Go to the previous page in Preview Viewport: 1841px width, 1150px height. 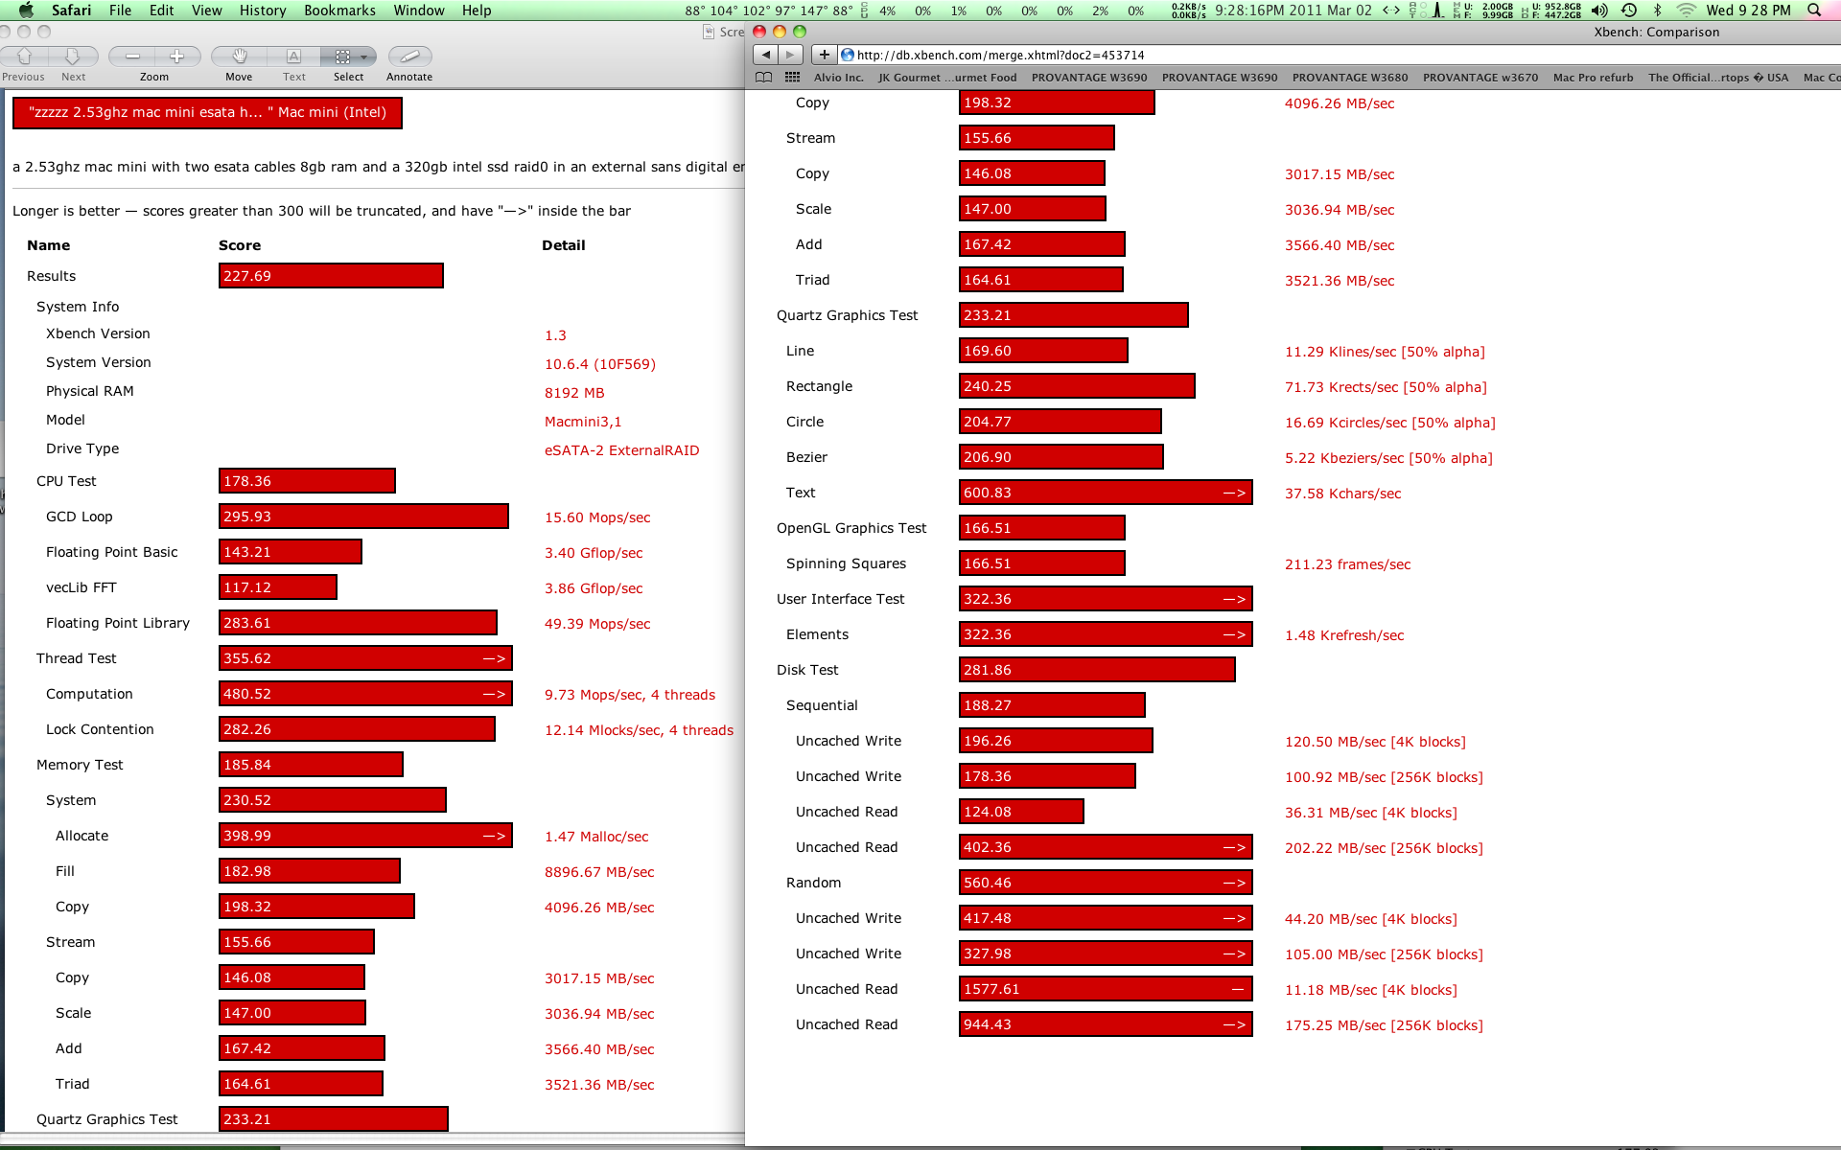[25, 57]
